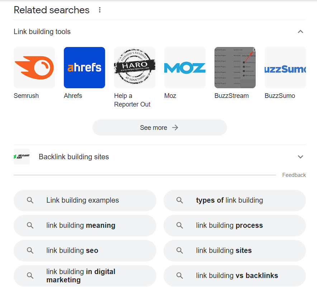Click the Moz logo image
Image resolution: width=317 pixels, height=292 pixels.
185,68
